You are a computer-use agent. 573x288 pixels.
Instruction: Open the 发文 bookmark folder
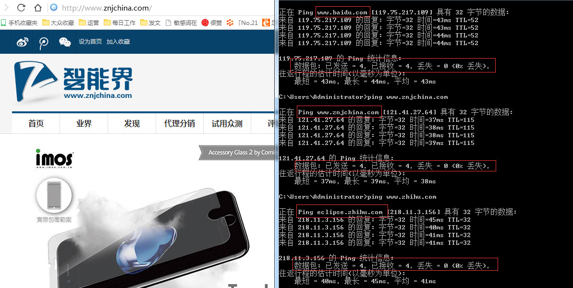150,23
